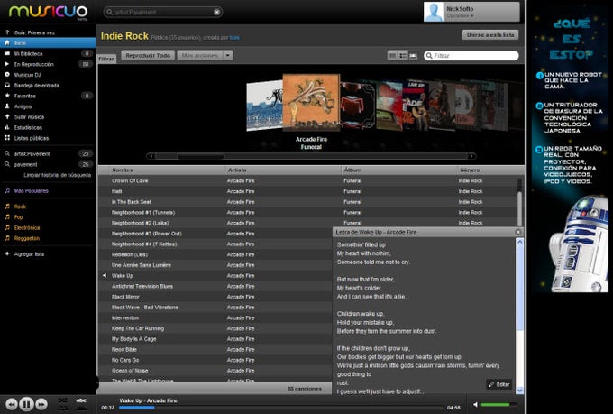This screenshot has width=613, height=414.
Task: Open the equalizer icon in the player bar
Action: tap(81, 408)
